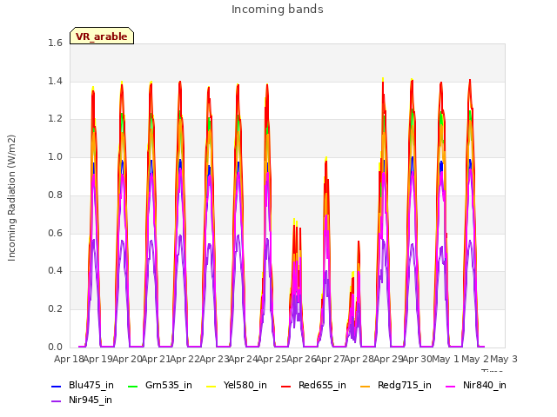Image resolution: width=557 pixels, height=417 pixels.
Task: Click the Apr 26 x-axis tick label
Action: tap(301, 359)
